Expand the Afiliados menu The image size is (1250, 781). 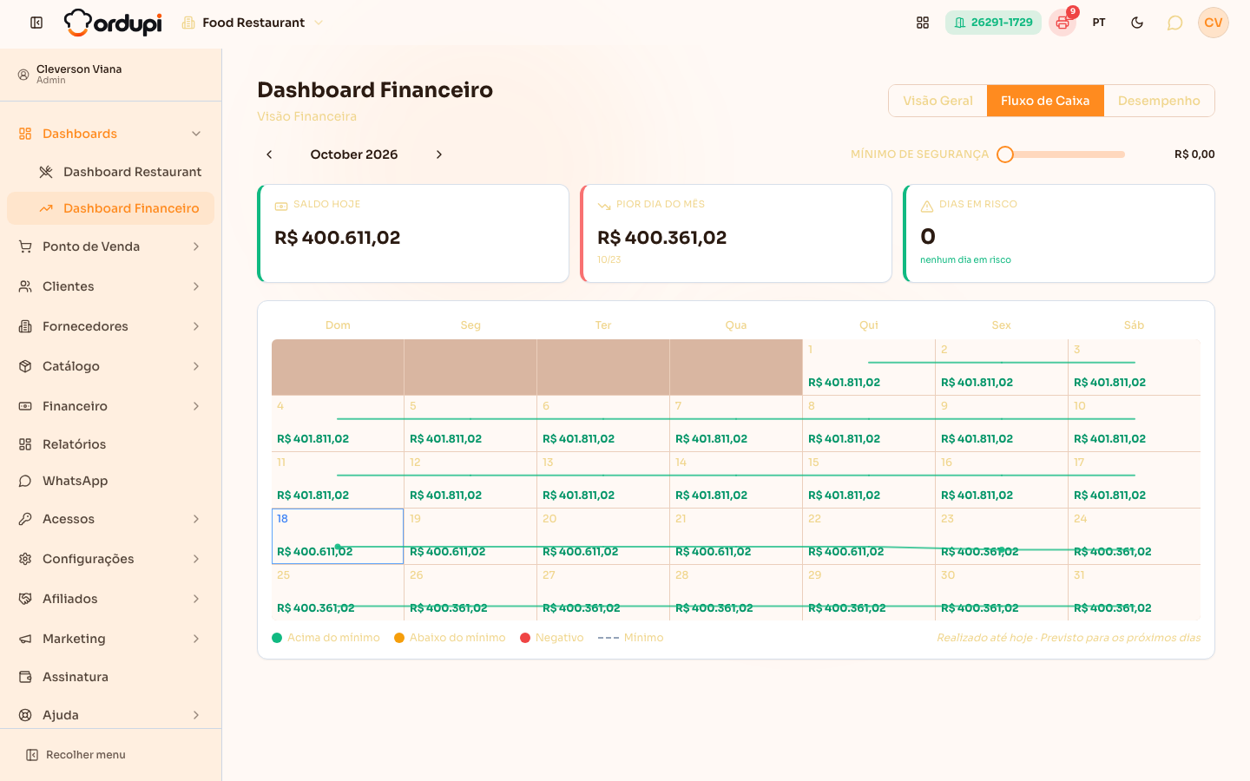click(x=110, y=599)
